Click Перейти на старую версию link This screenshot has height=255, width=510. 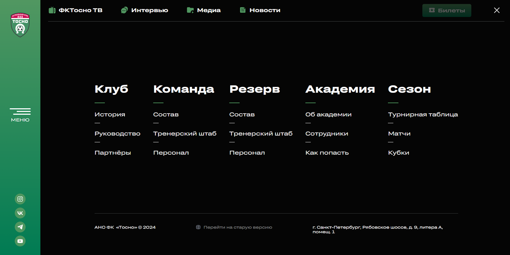[x=237, y=227]
